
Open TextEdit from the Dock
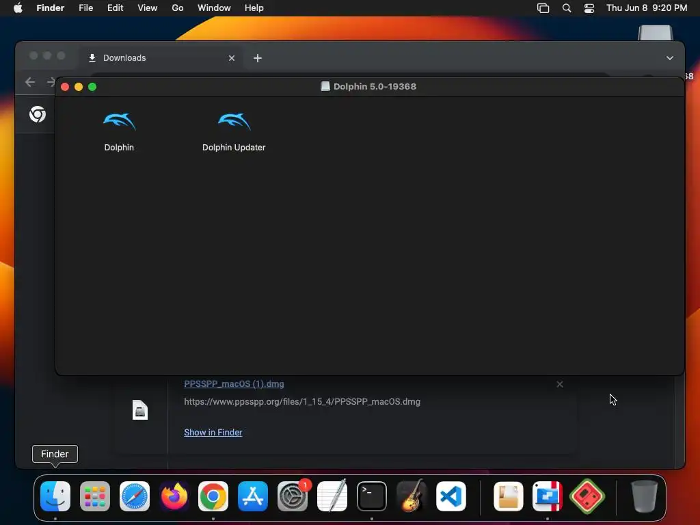(332, 496)
